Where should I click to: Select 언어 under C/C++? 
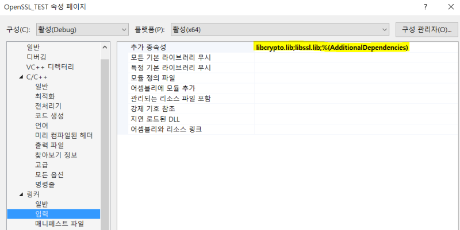pyautogui.click(x=41, y=126)
